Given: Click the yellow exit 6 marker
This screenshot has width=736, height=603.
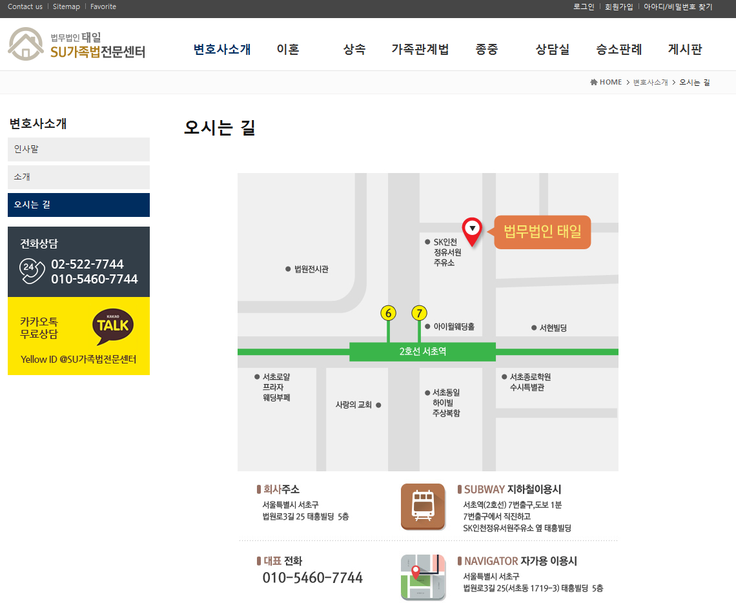Looking at the screenshot, I should (x=388, y=313).
